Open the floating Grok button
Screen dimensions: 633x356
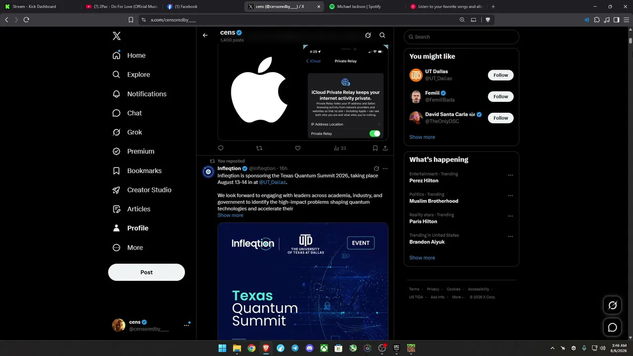pos(612,306)
